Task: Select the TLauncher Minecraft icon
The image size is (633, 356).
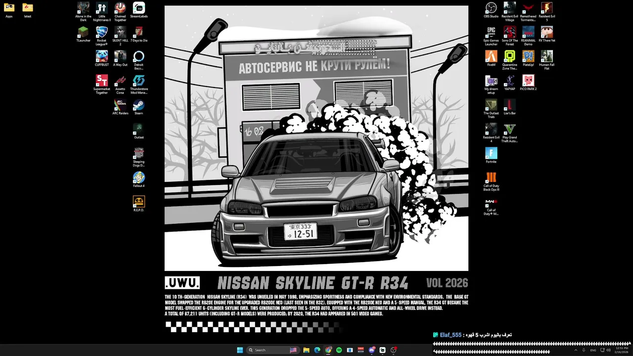Action: [x=83, y=34]
